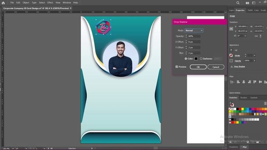The height and width of the screenshot is (150, 267).
Task: Click the Flip Vertical icon in Transform
Action: click(x=260, y=36)
